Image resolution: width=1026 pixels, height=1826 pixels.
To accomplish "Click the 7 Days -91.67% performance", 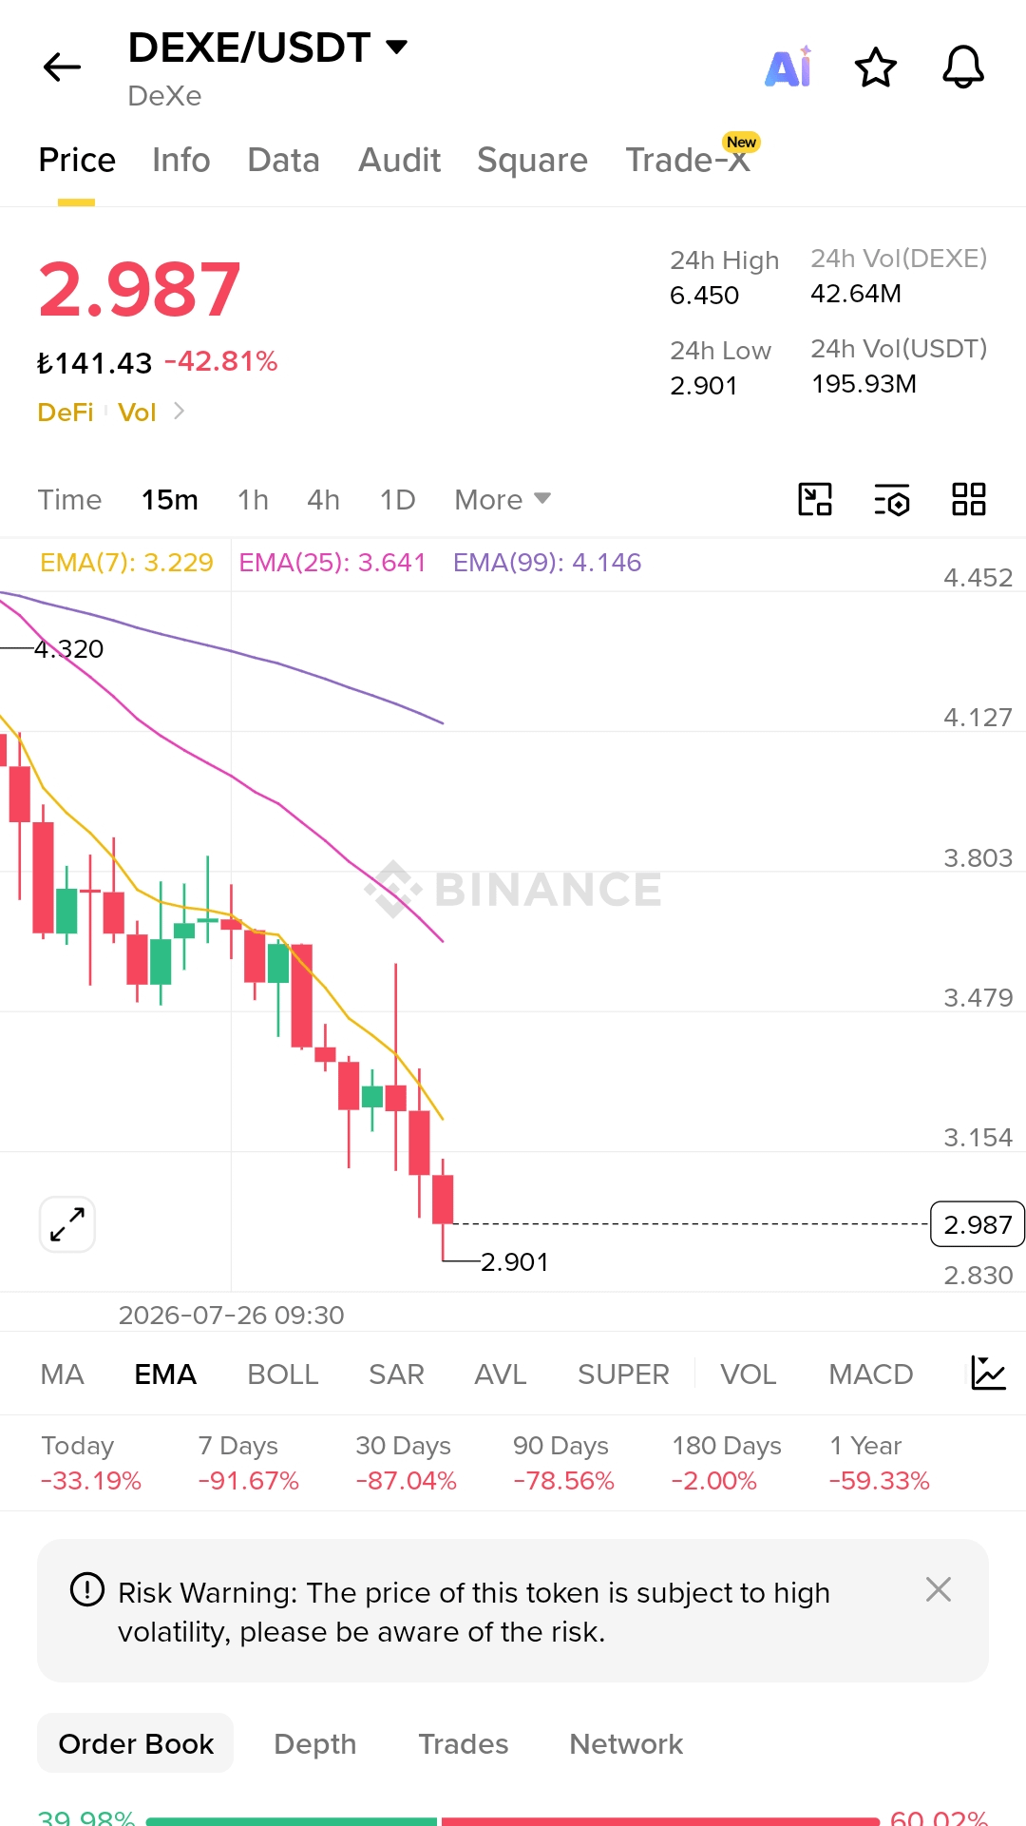I will (x=249, y=1463).
